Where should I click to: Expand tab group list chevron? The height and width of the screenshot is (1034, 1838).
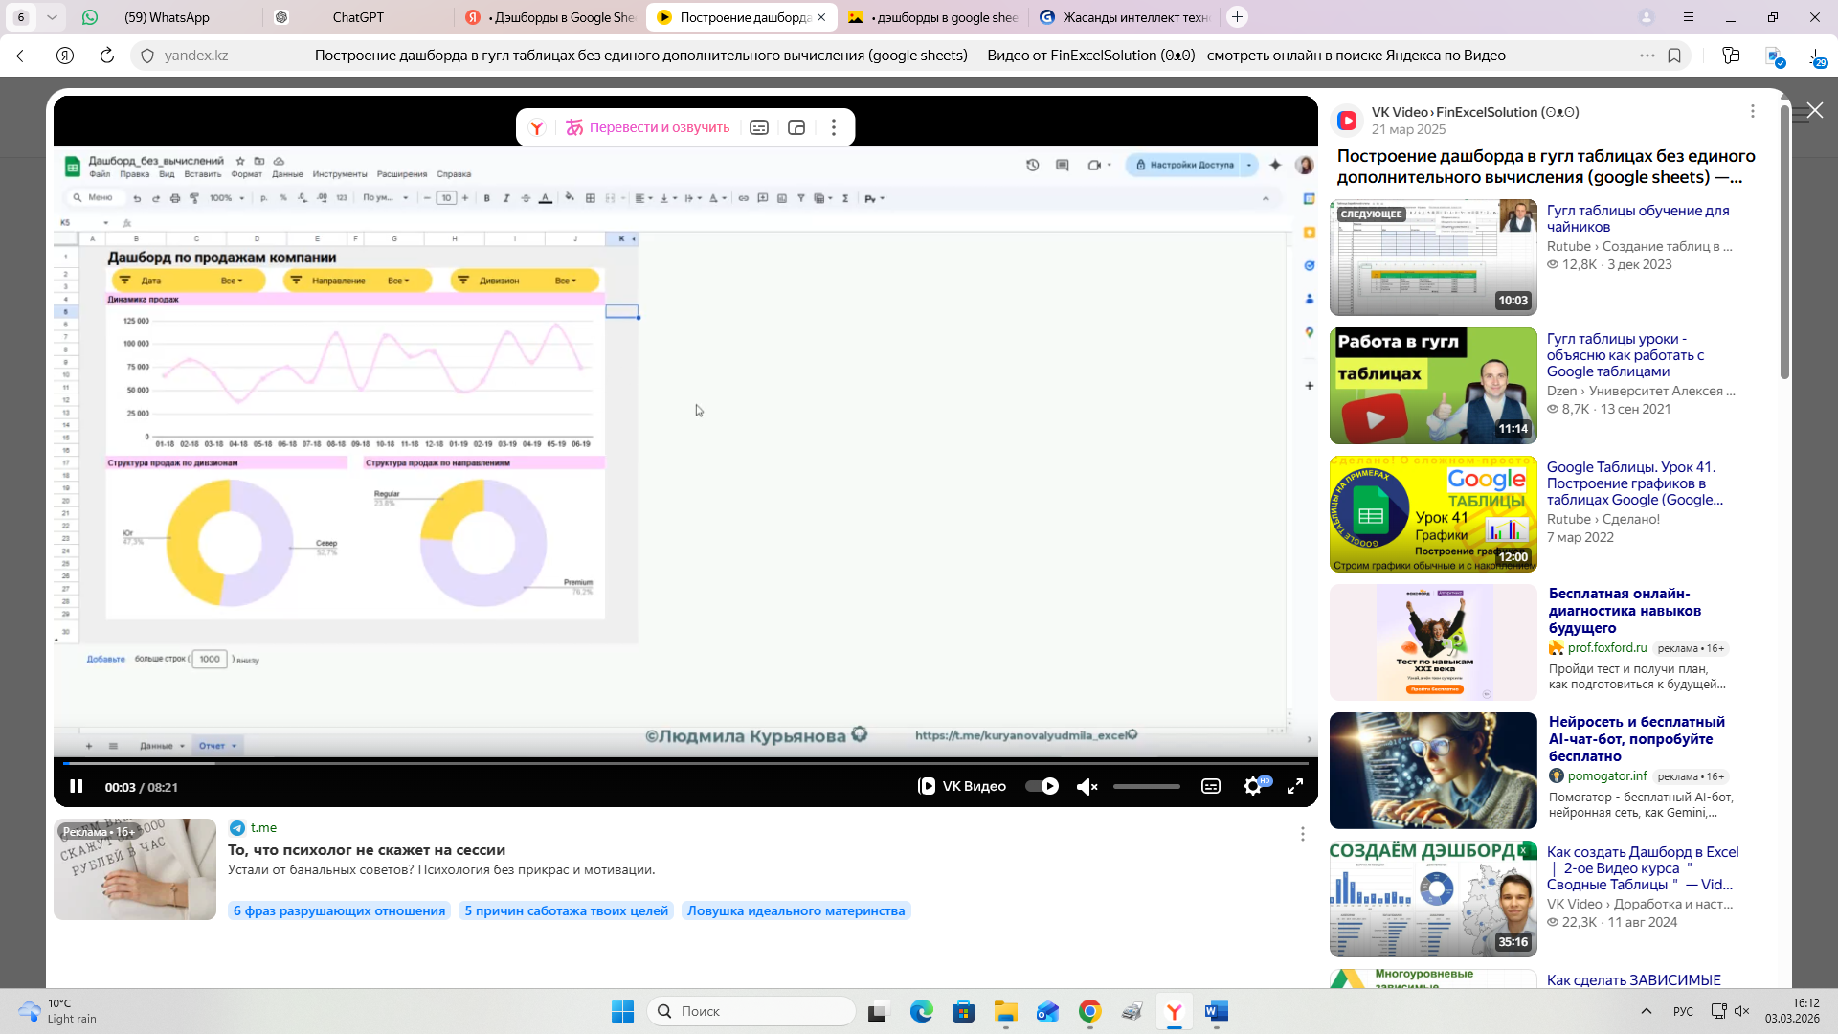(52, 17)
